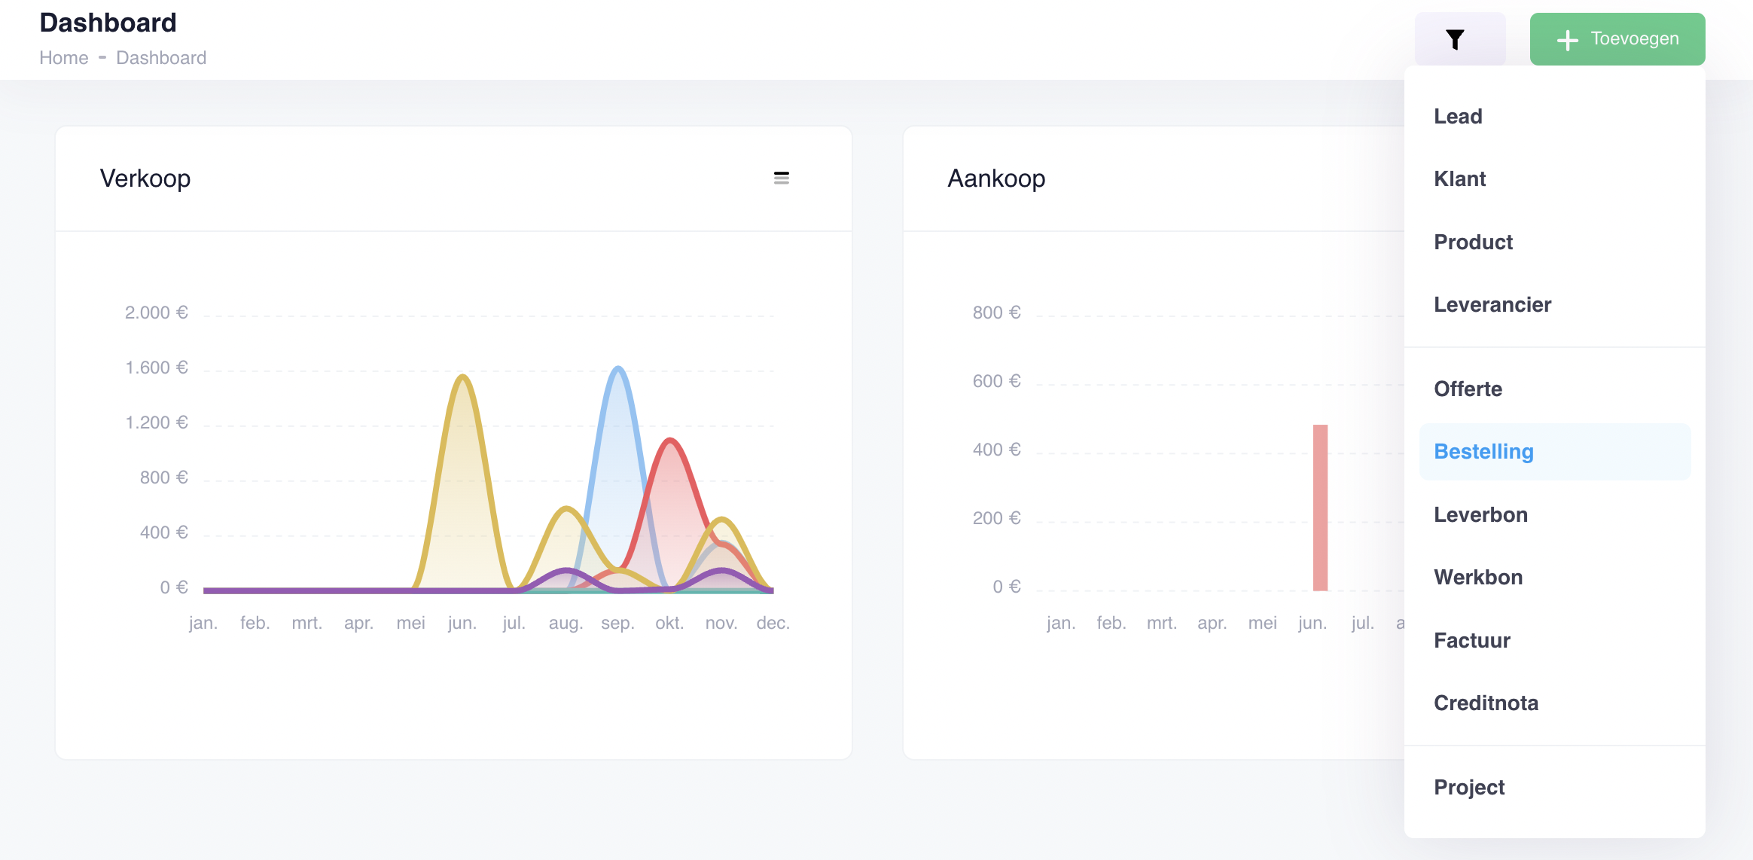Click the highlighted Bestelling menu entry
The width and height of the screenshot is (1753, 860).
point(1483,451)
